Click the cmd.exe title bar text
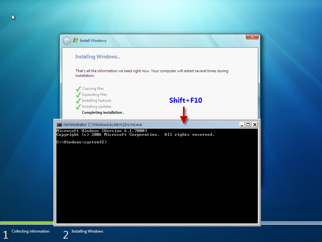The height and width of the screenshot is (242, 322). 103,125
